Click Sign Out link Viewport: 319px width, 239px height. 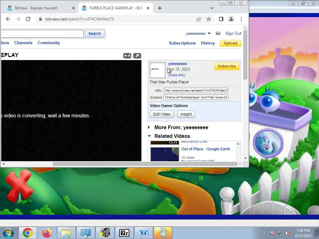[x=233, y=33]
